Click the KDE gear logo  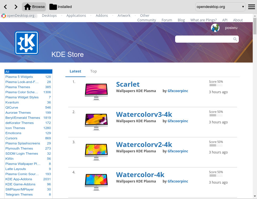coord(26,43)
